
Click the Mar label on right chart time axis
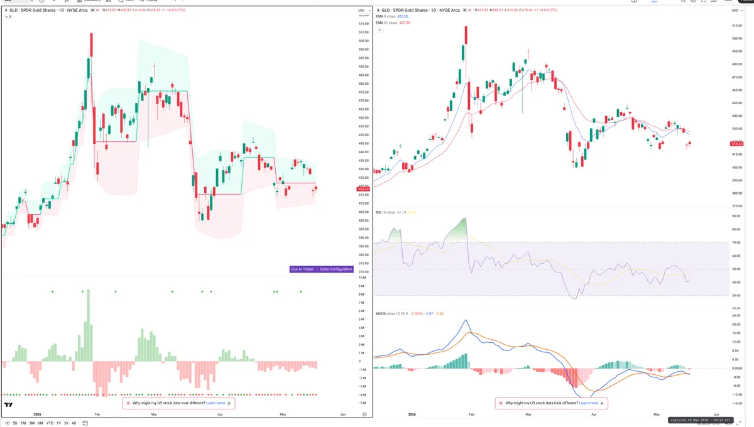528,414
